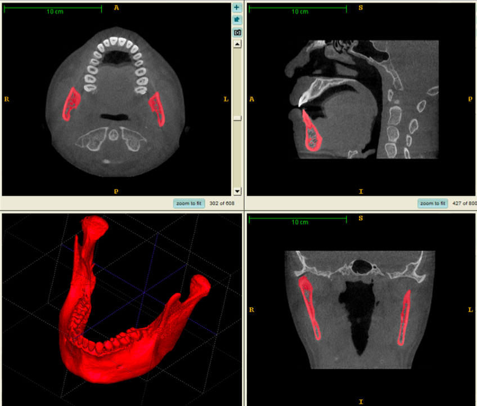Click the "I" label below the sagittal view
This screenshot has height=406, width=477.
tap(361, 191)
